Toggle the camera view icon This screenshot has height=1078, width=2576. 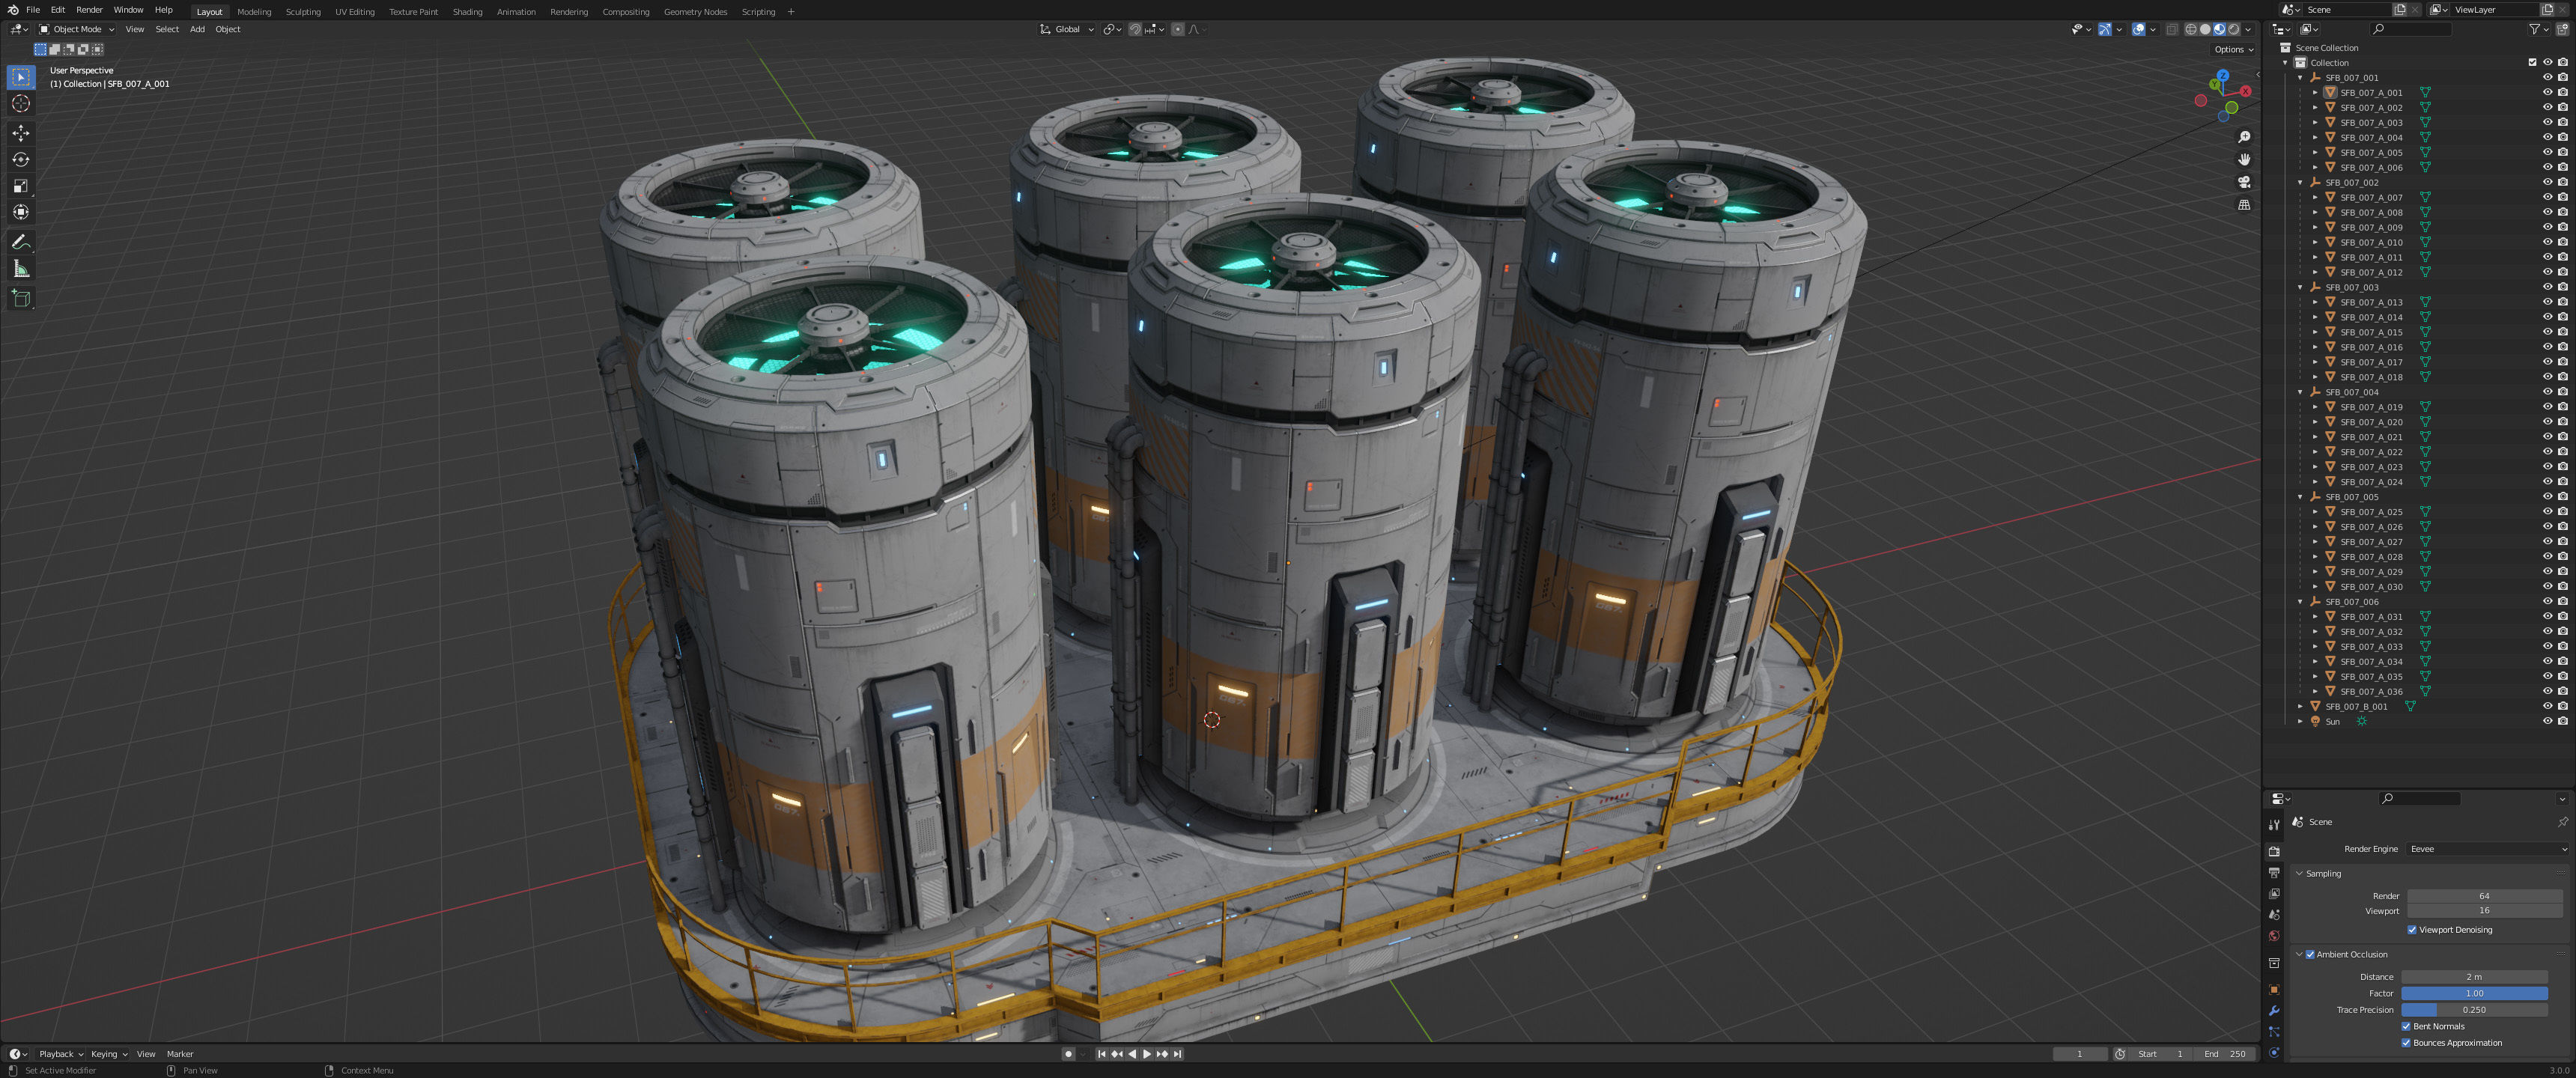[x=2244, y=182]
